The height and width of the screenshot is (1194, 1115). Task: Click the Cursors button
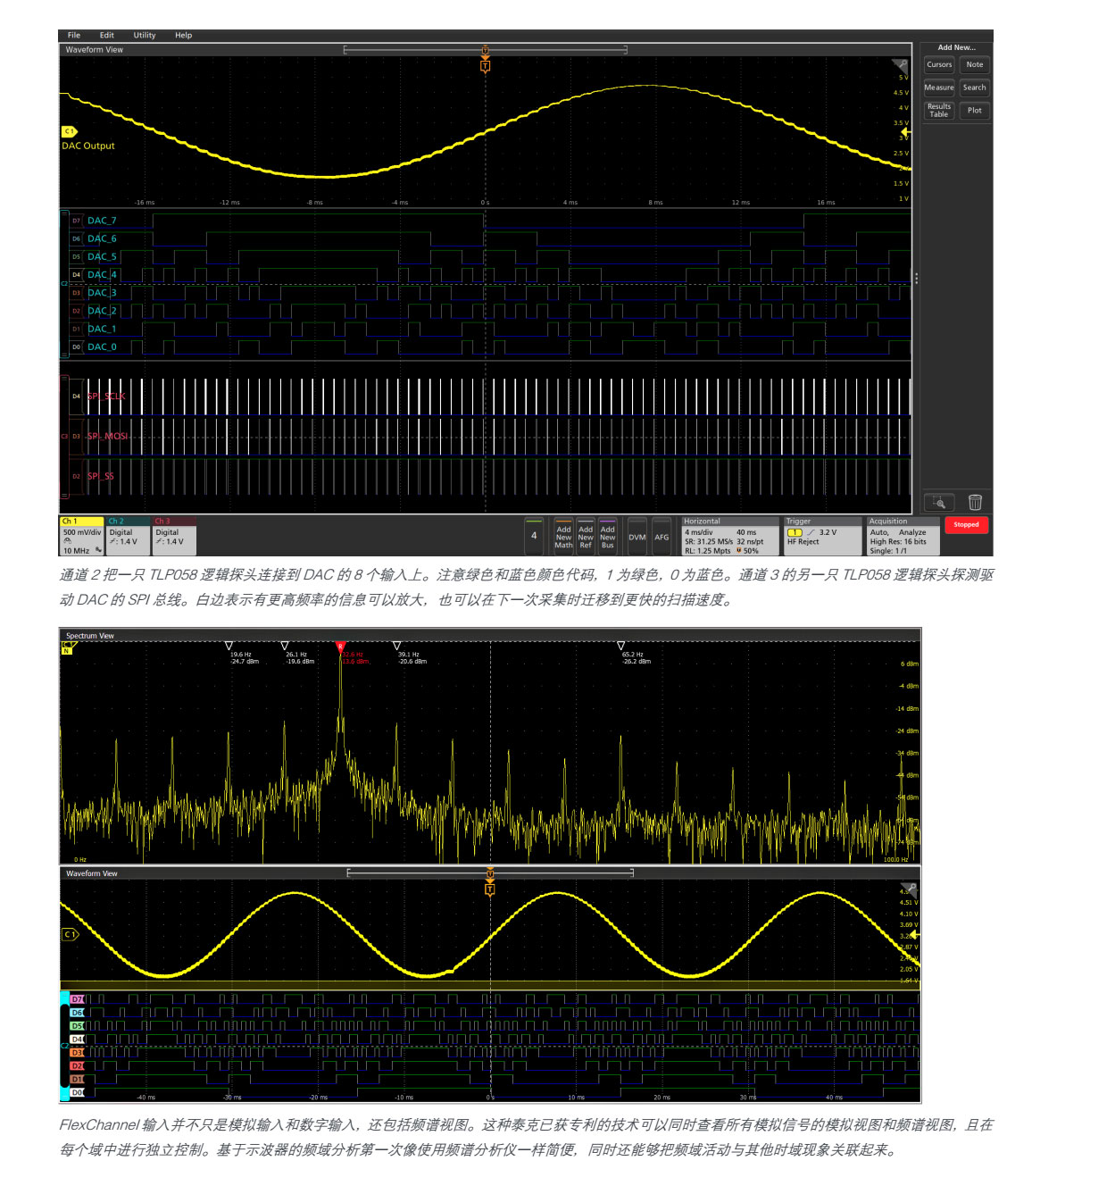point(939,64)
